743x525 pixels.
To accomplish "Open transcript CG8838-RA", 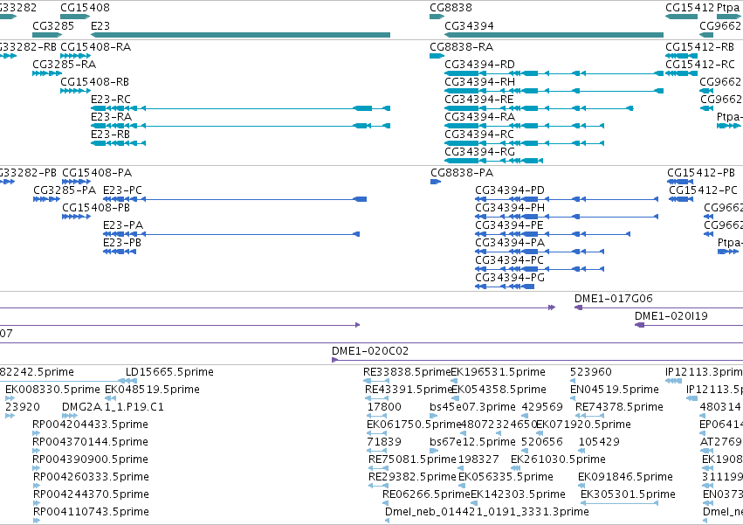I will click(462, 47).
